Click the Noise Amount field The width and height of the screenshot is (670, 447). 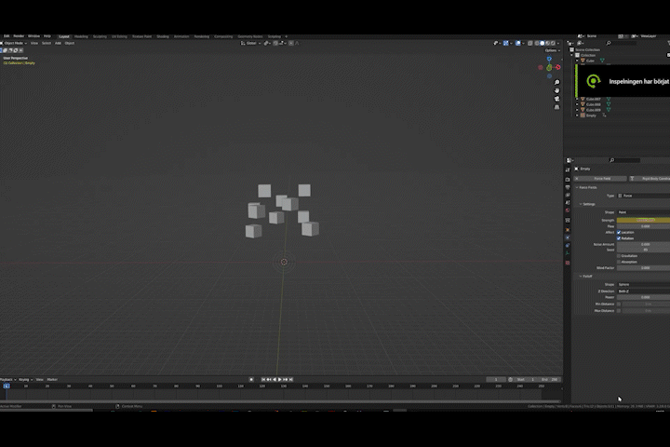click(643, 244)
